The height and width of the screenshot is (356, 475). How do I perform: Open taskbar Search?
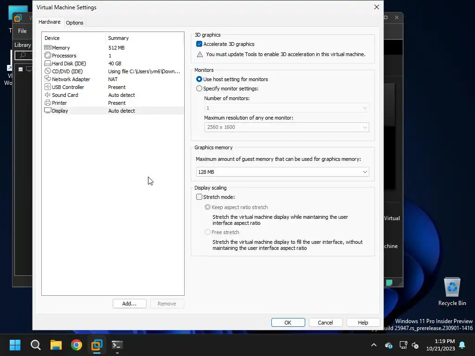point(35,345)
